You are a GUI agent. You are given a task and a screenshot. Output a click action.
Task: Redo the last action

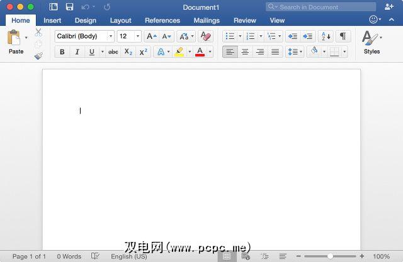[x=107, y=7]
